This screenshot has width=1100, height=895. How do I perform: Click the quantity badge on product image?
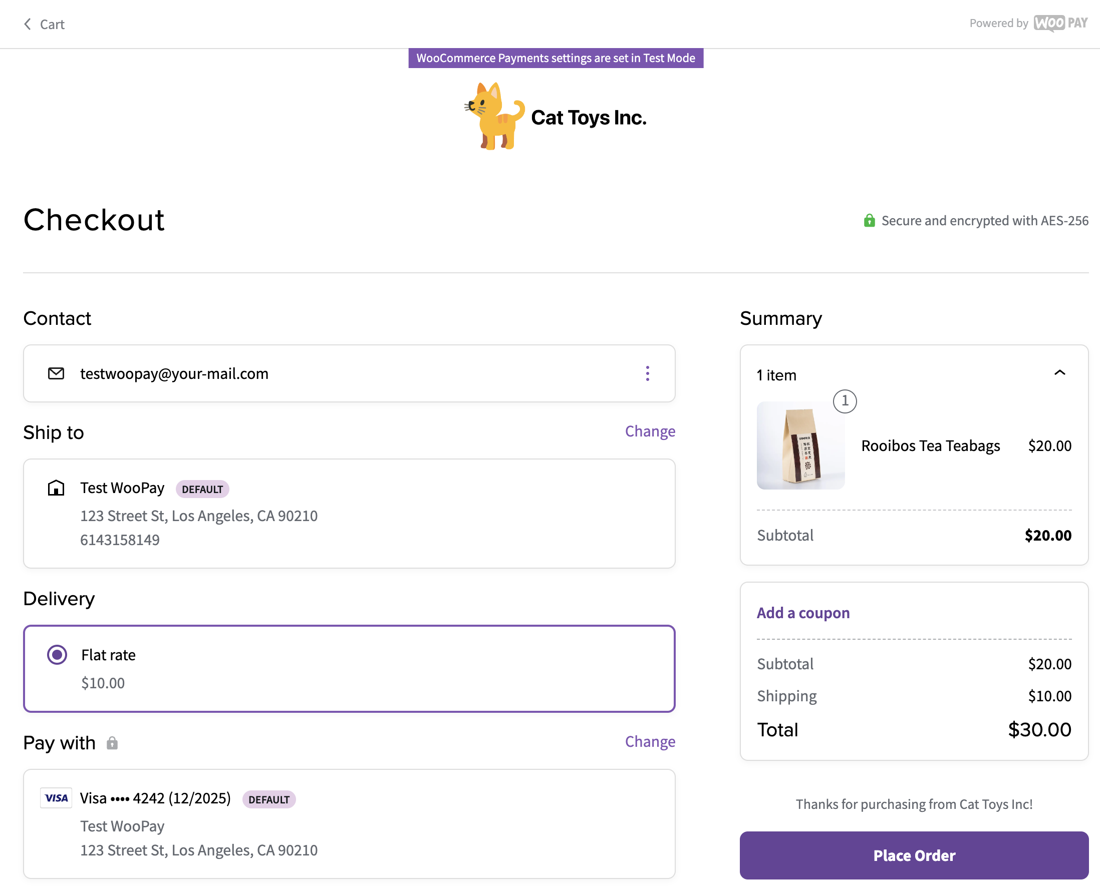coord(845,400)
